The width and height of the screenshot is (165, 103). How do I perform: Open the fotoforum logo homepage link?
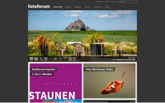pos(39,6)
